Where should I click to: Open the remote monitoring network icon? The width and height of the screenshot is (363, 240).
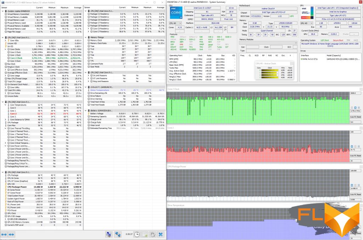[118, 234]
